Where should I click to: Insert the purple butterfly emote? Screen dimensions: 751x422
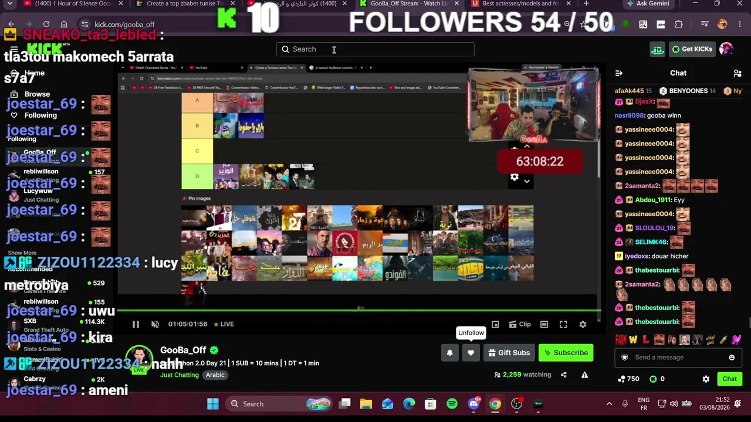736,339
